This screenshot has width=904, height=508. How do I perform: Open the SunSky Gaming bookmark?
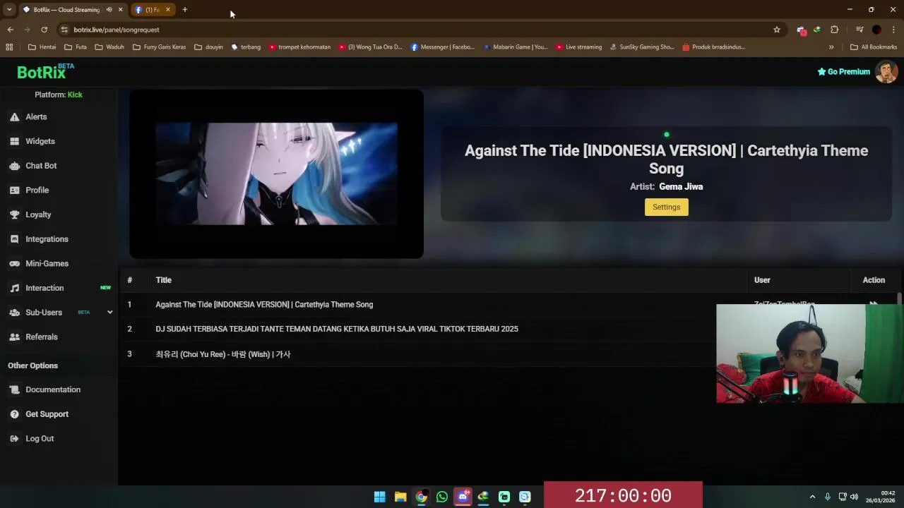pyautogui.click(x=641, y=47)
